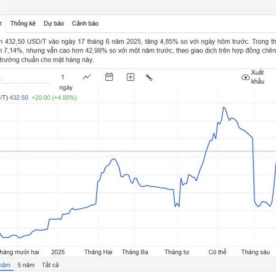The width and height of the screenshot is (276, 276).
Task: Click the 432.50 price value label
Action: (x=19, y=98)
